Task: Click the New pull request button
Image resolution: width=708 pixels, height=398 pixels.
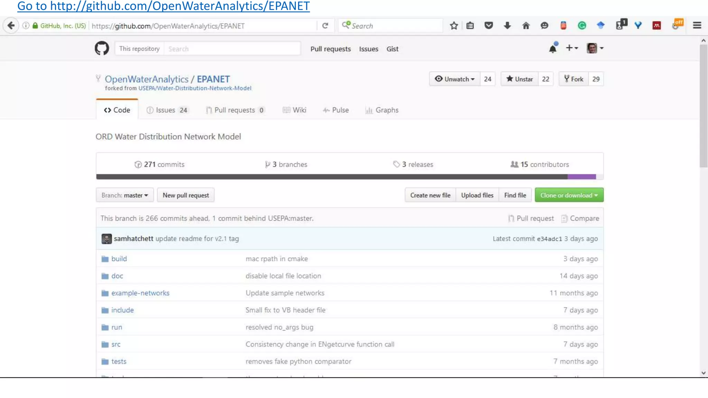Action: (x=186, y=195)
